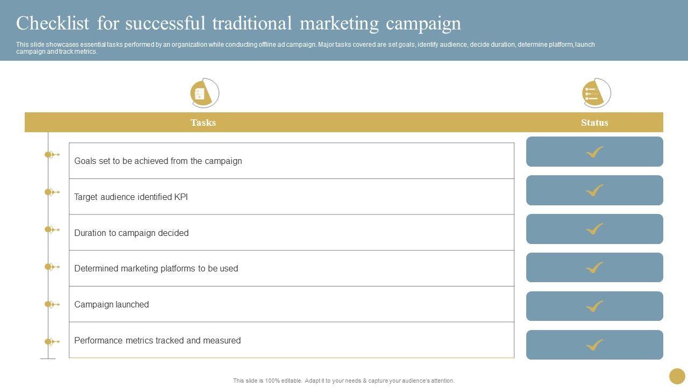Select the slide title text
The width and height of the screenshot is (688, 387).
point(239,24)
